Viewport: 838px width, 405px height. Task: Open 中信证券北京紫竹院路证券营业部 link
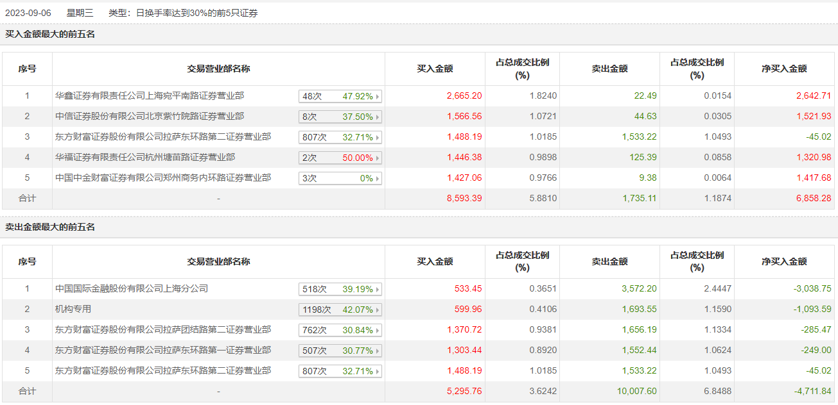tap(150, 117)
